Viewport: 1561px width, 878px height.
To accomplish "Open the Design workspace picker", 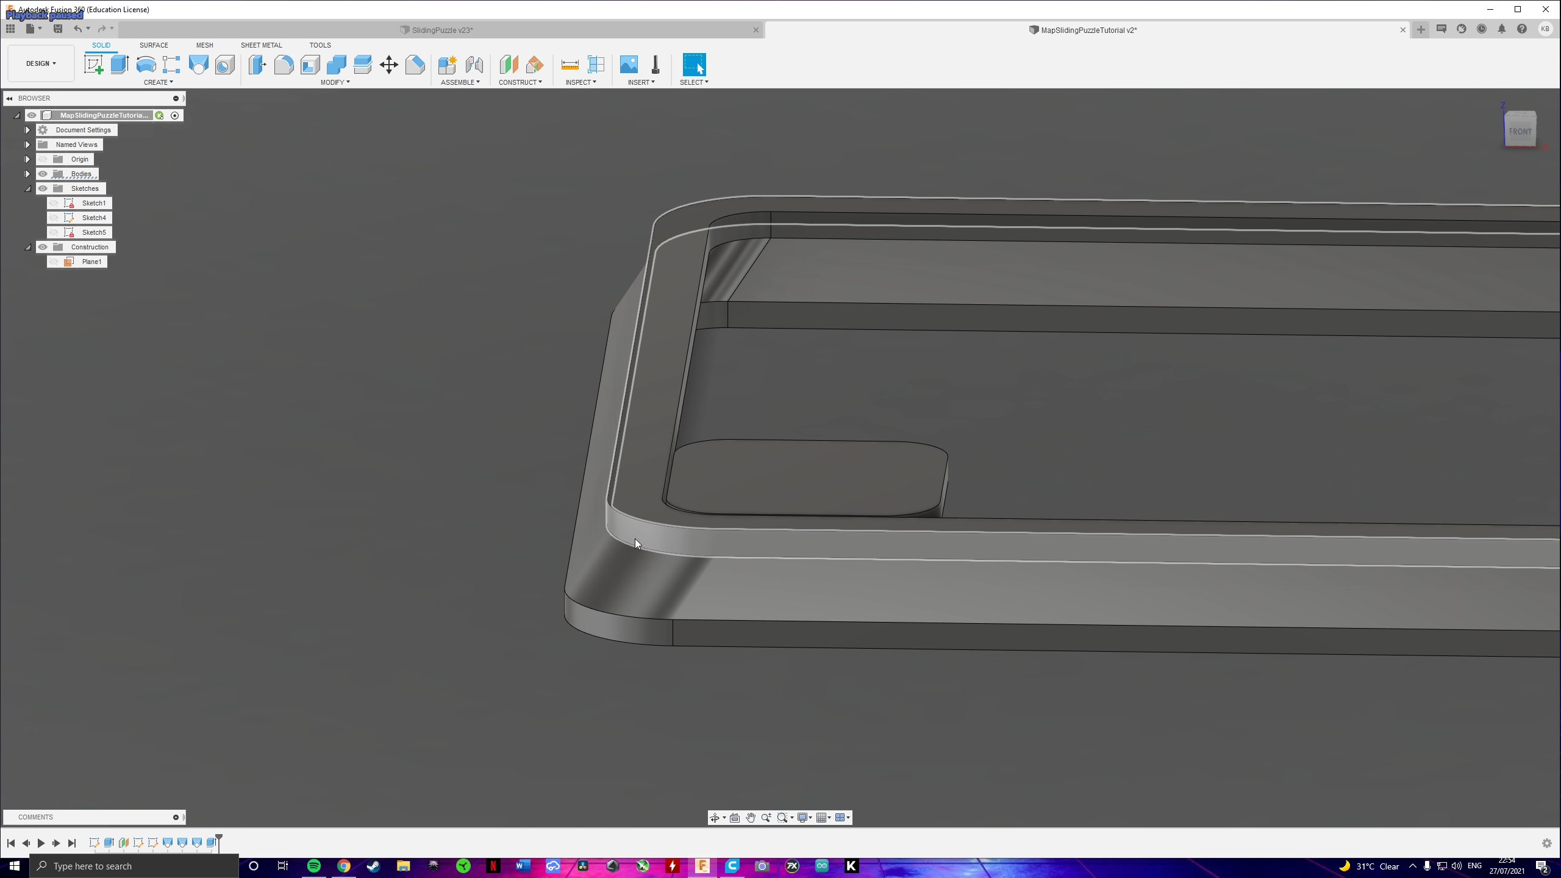I will (40, 63).
